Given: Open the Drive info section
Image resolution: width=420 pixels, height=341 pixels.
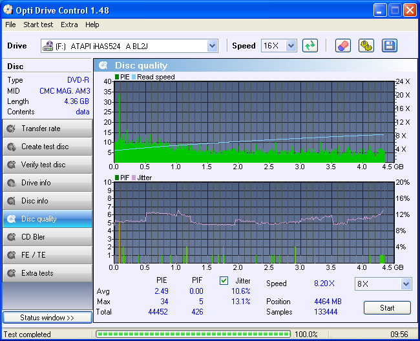Looking at the screenshot, I should pyautogui.click(x=47, y=183).
